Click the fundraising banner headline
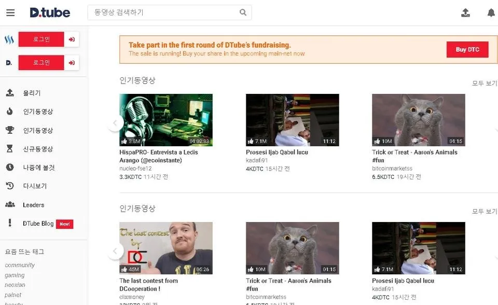 click(210, 45)
